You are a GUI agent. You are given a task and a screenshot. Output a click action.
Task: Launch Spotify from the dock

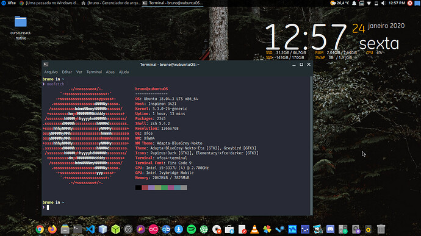point(191,229)
